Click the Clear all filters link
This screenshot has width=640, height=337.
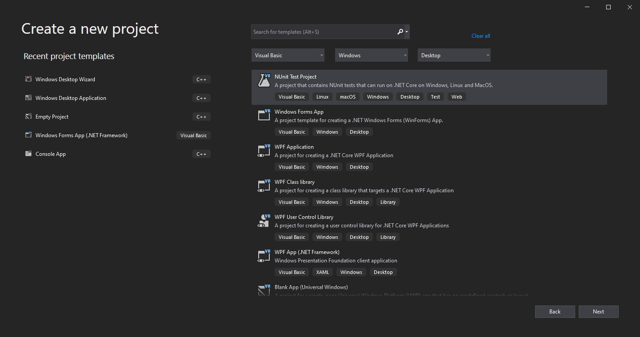481,36
